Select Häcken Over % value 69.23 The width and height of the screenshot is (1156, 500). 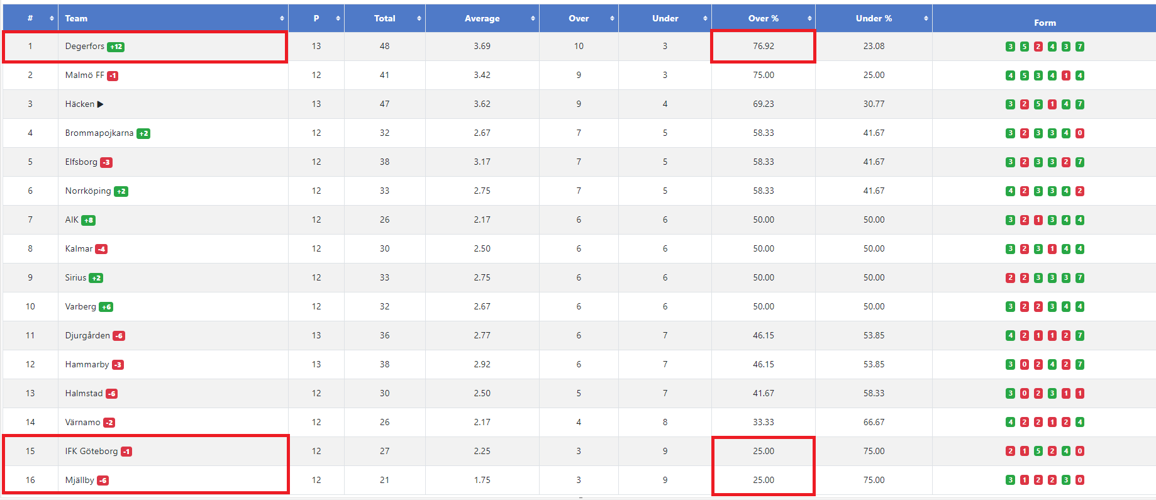point(763,104)
